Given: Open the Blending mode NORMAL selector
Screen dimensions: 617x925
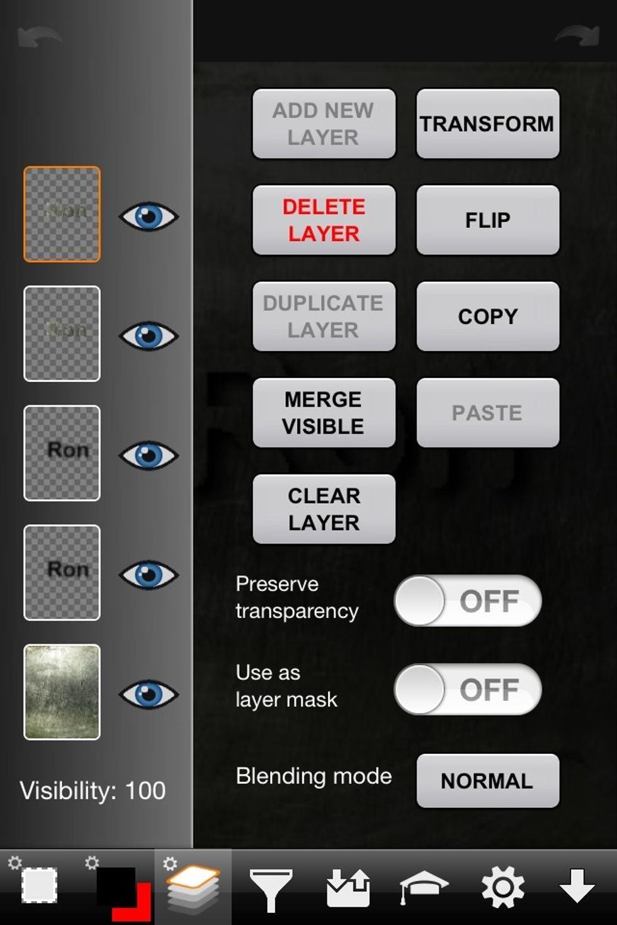Looking at the screenshot, I should pos(488,781).
